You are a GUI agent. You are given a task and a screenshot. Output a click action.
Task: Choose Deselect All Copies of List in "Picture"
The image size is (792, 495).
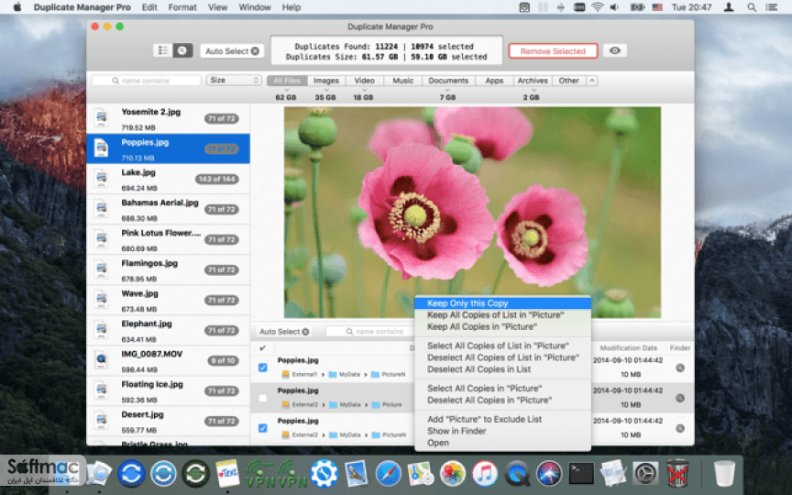pyautogui.click(x=502, y=357)
